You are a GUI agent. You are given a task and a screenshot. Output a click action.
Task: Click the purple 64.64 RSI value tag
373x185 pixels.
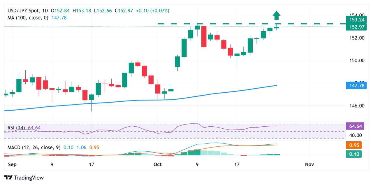[353, 126]
